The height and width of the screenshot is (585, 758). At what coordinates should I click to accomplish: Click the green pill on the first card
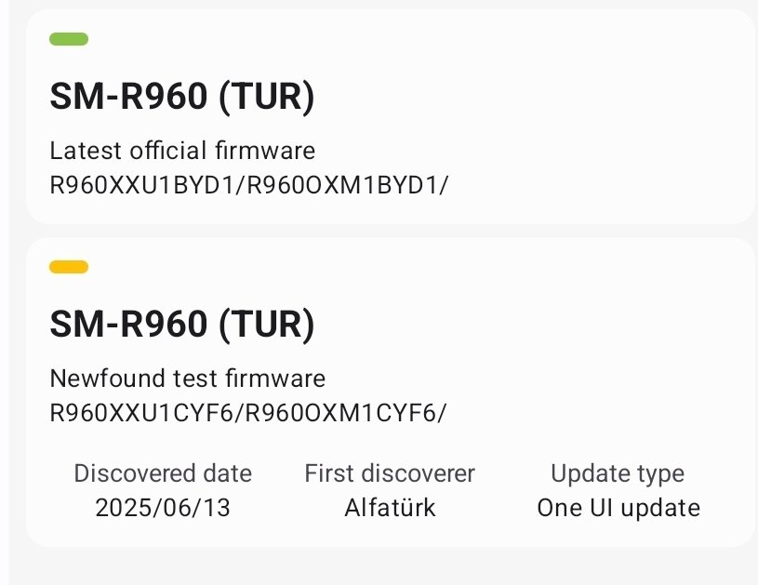[x=67, y=39]
